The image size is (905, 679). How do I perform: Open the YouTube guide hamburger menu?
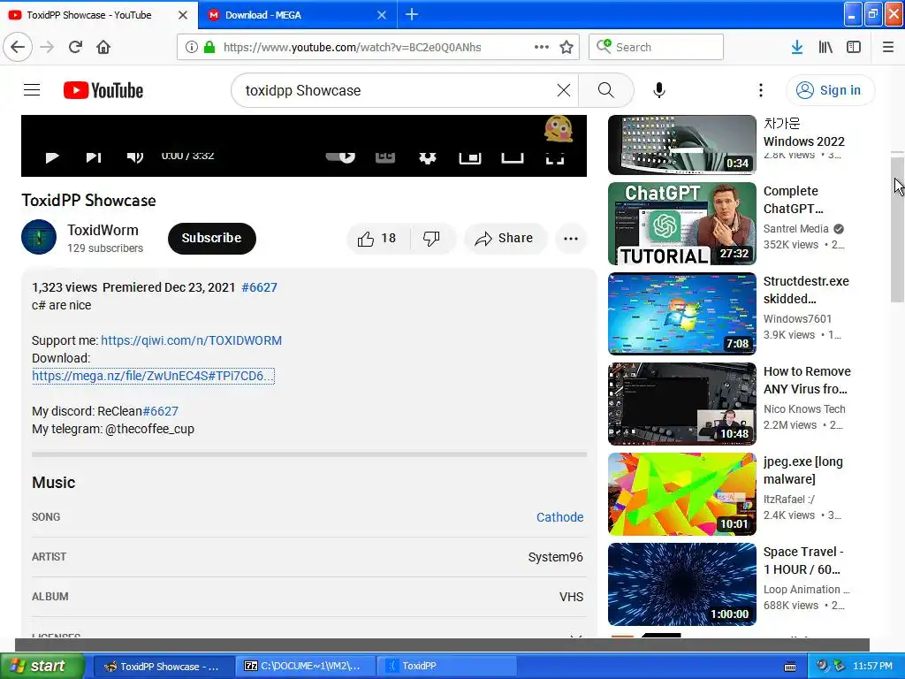(32, 90)
